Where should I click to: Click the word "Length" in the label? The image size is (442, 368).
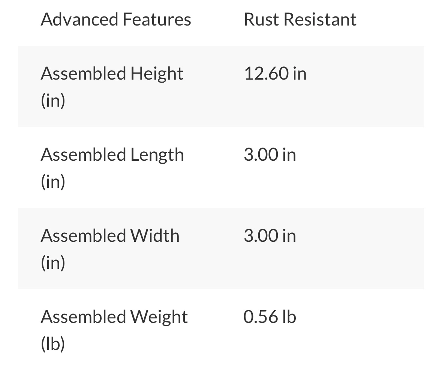(157, 155)
